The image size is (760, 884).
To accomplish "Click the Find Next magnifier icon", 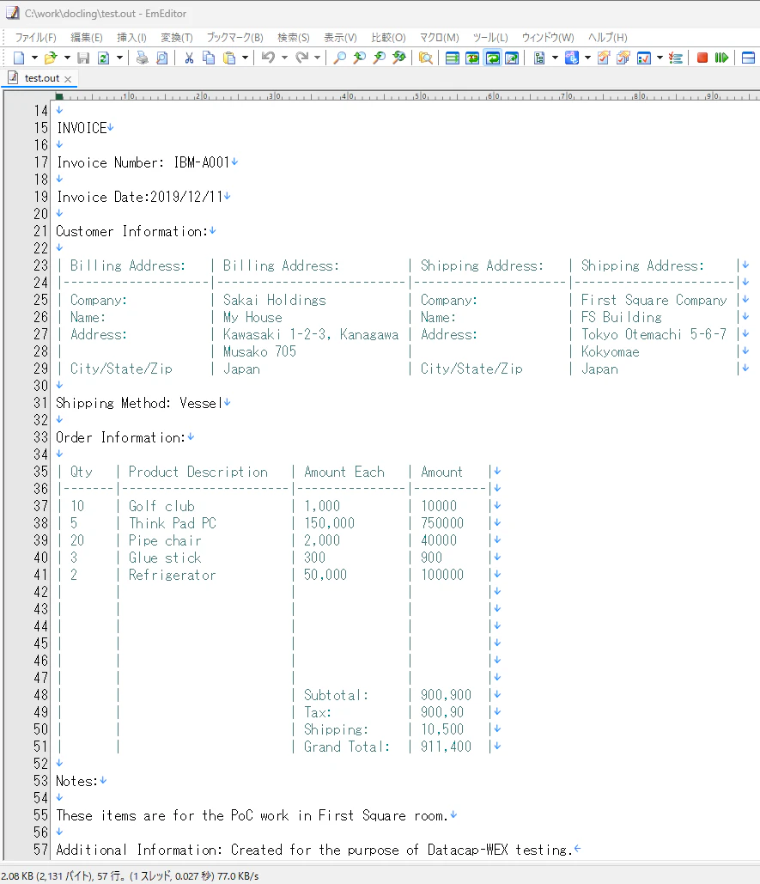I will point(380,58).
